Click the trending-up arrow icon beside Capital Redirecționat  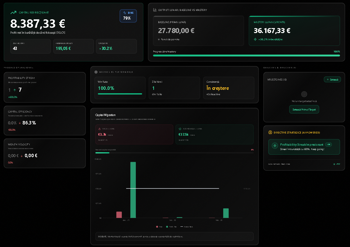click(x=13, y=12)
